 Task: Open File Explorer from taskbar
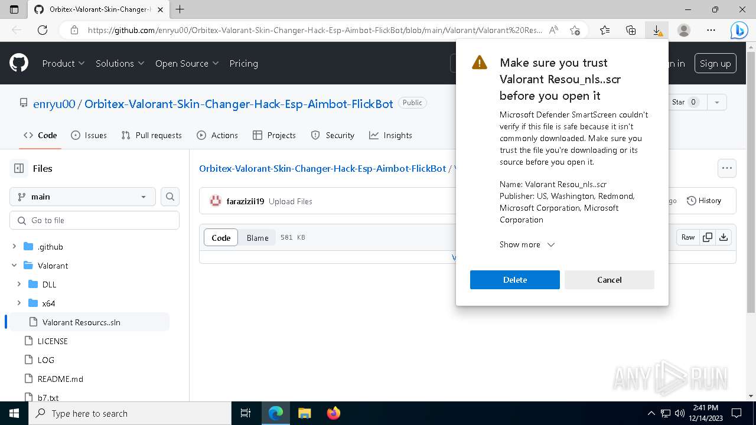[304, 413]
